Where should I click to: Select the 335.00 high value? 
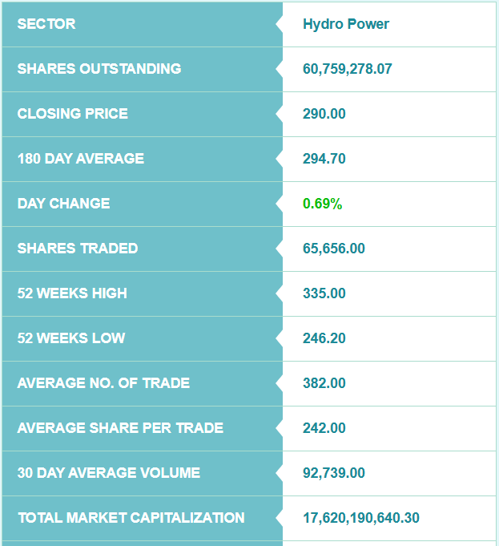324,293
